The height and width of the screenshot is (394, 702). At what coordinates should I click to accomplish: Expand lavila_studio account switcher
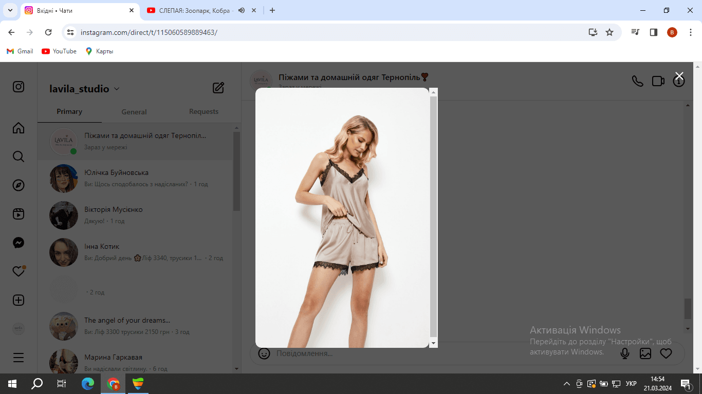(84, 89)
